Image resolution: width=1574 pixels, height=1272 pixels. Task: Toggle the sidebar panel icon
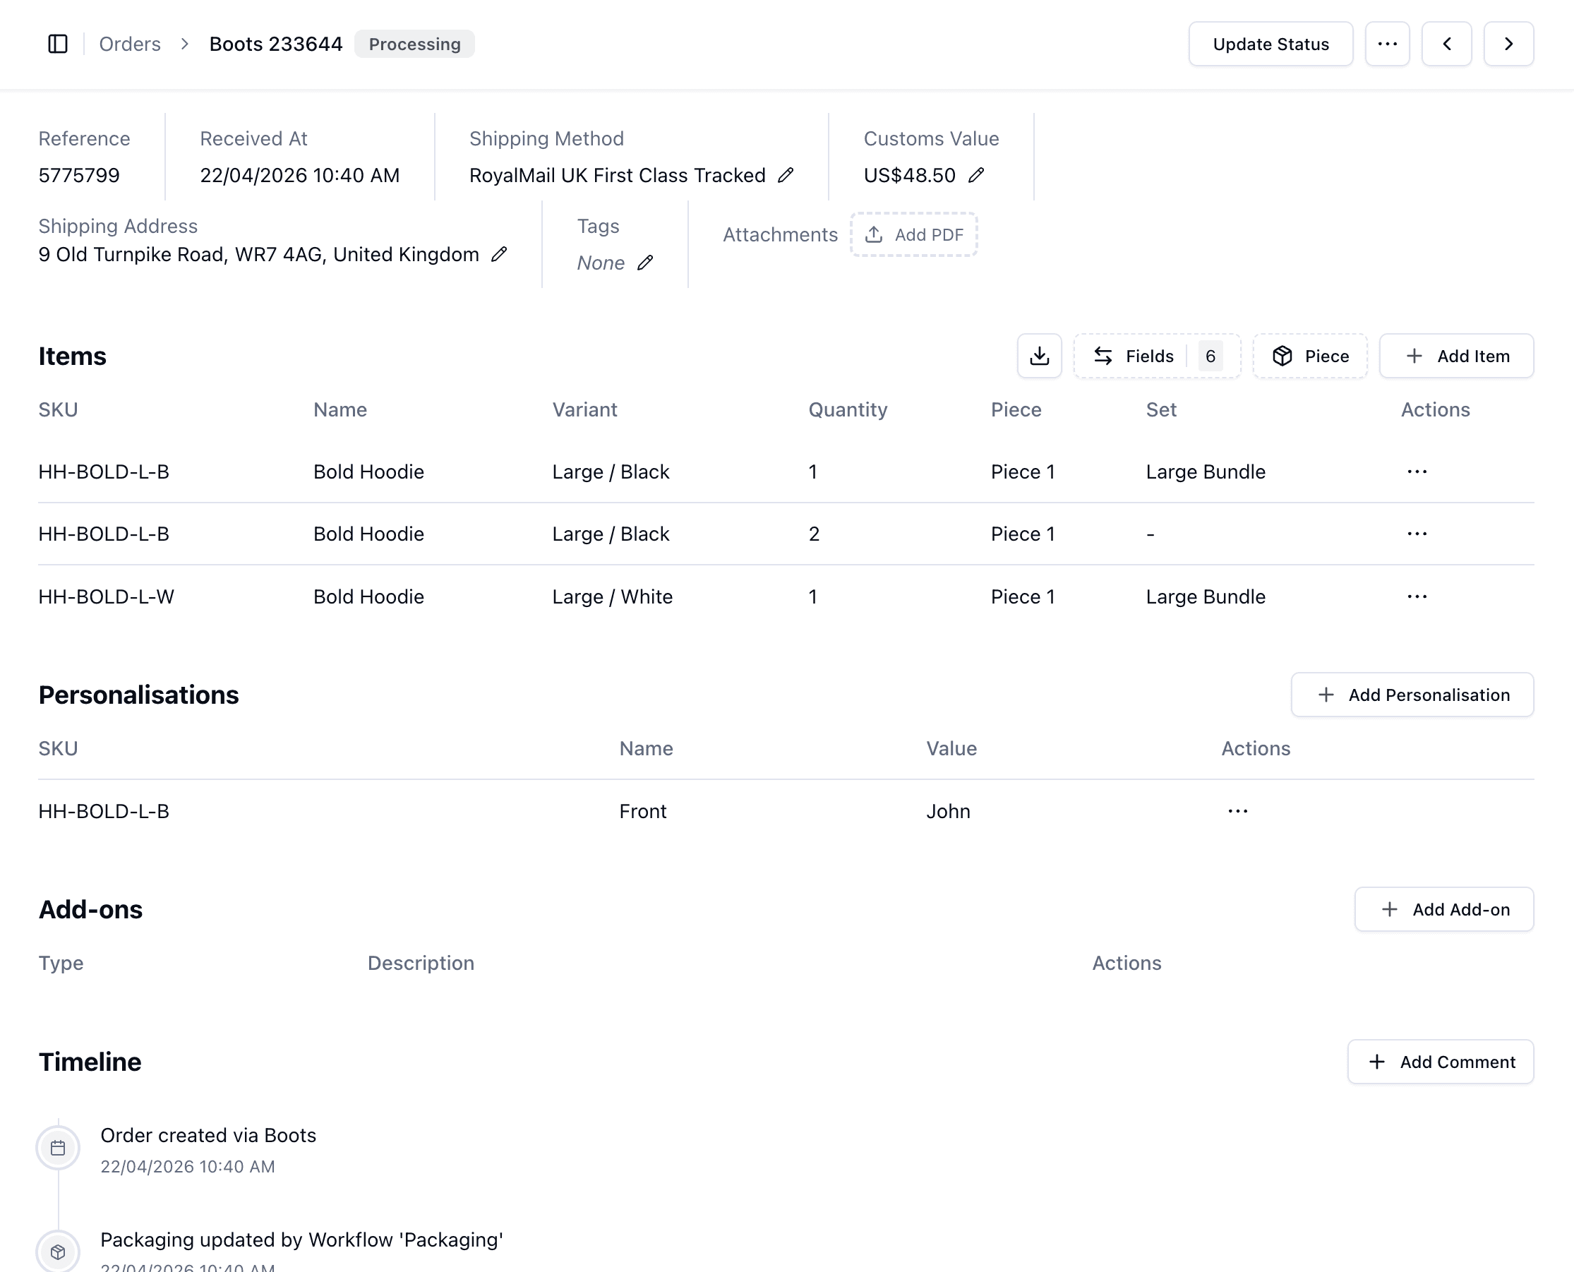pyautogui.click(x=58, y=44)
